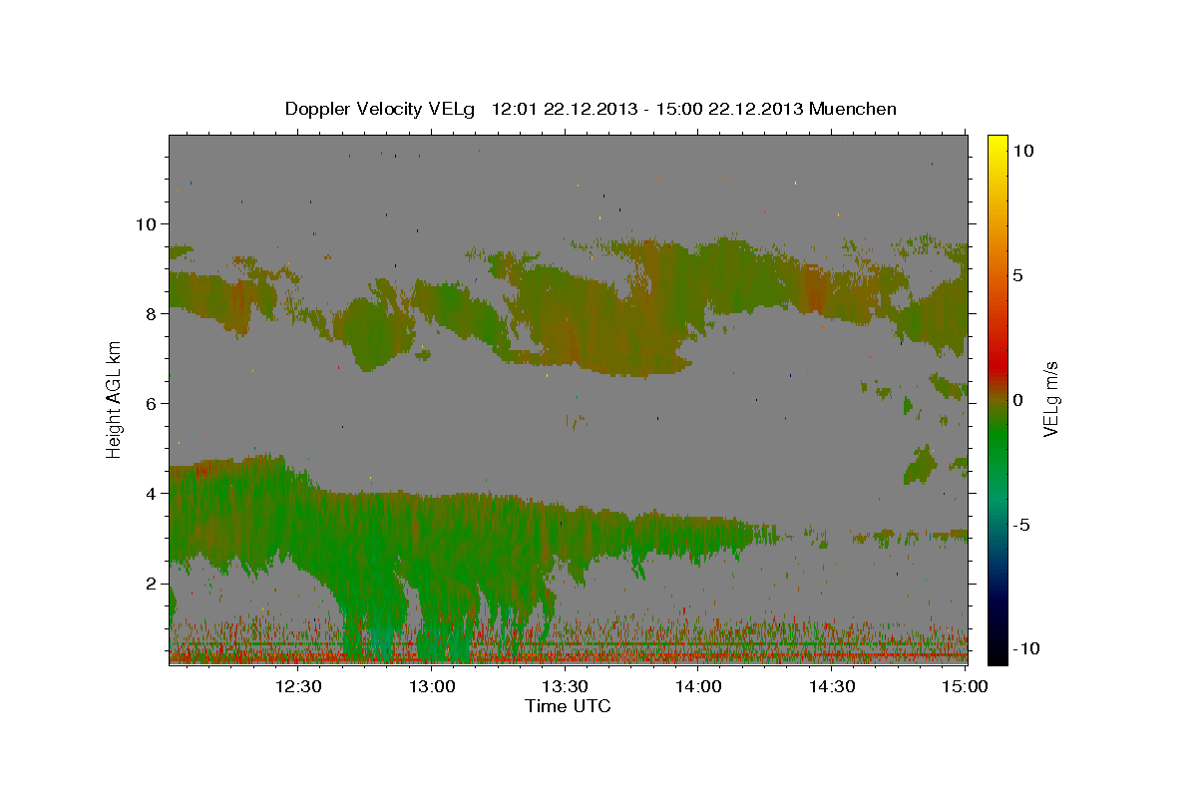The width and height of the screenshot is (1197, 798).
Task: Click the colorbar value 5 label
Action: pyautogui.click(x=1018, y=275)
